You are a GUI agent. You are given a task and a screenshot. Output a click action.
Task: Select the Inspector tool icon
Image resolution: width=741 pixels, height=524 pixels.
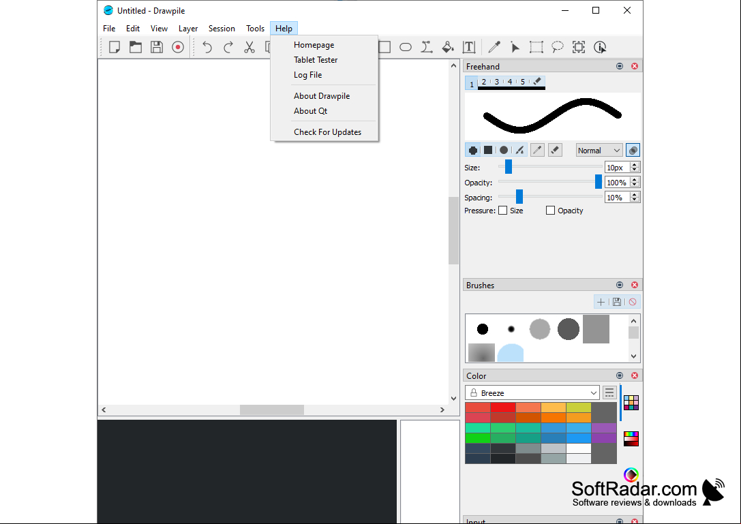click(600, 47)
